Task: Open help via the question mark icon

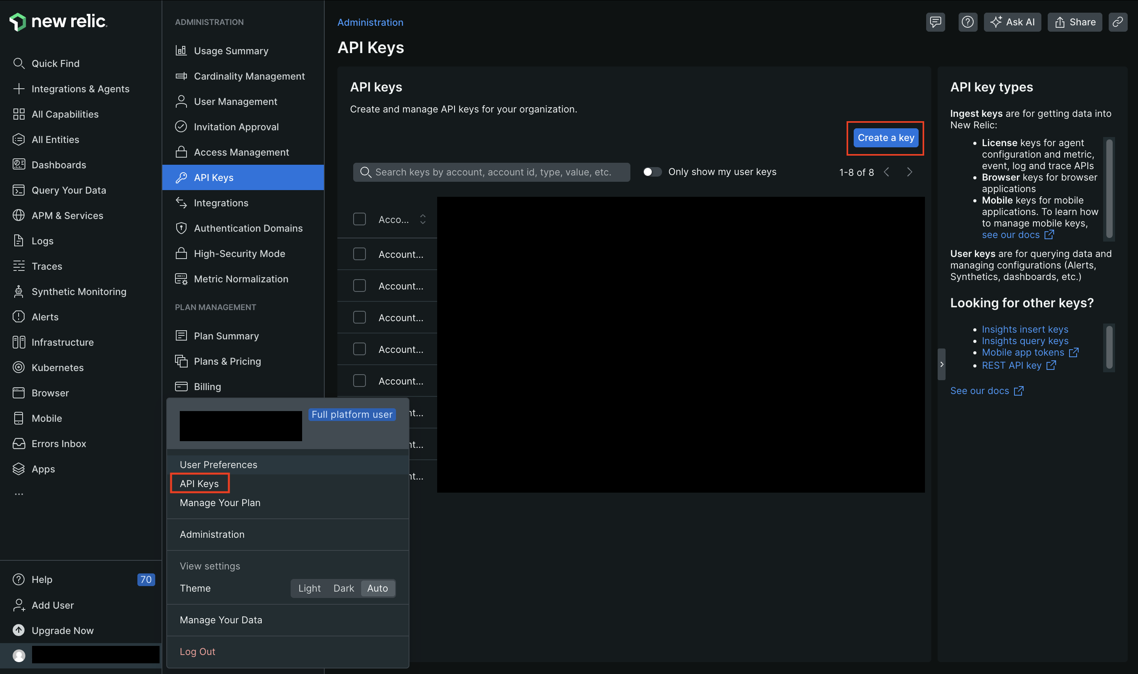Action: pyautogui.click(x=967, y=22)
